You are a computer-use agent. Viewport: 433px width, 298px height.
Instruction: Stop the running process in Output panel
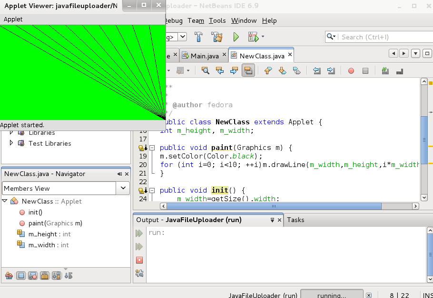(x=139, y=260)
